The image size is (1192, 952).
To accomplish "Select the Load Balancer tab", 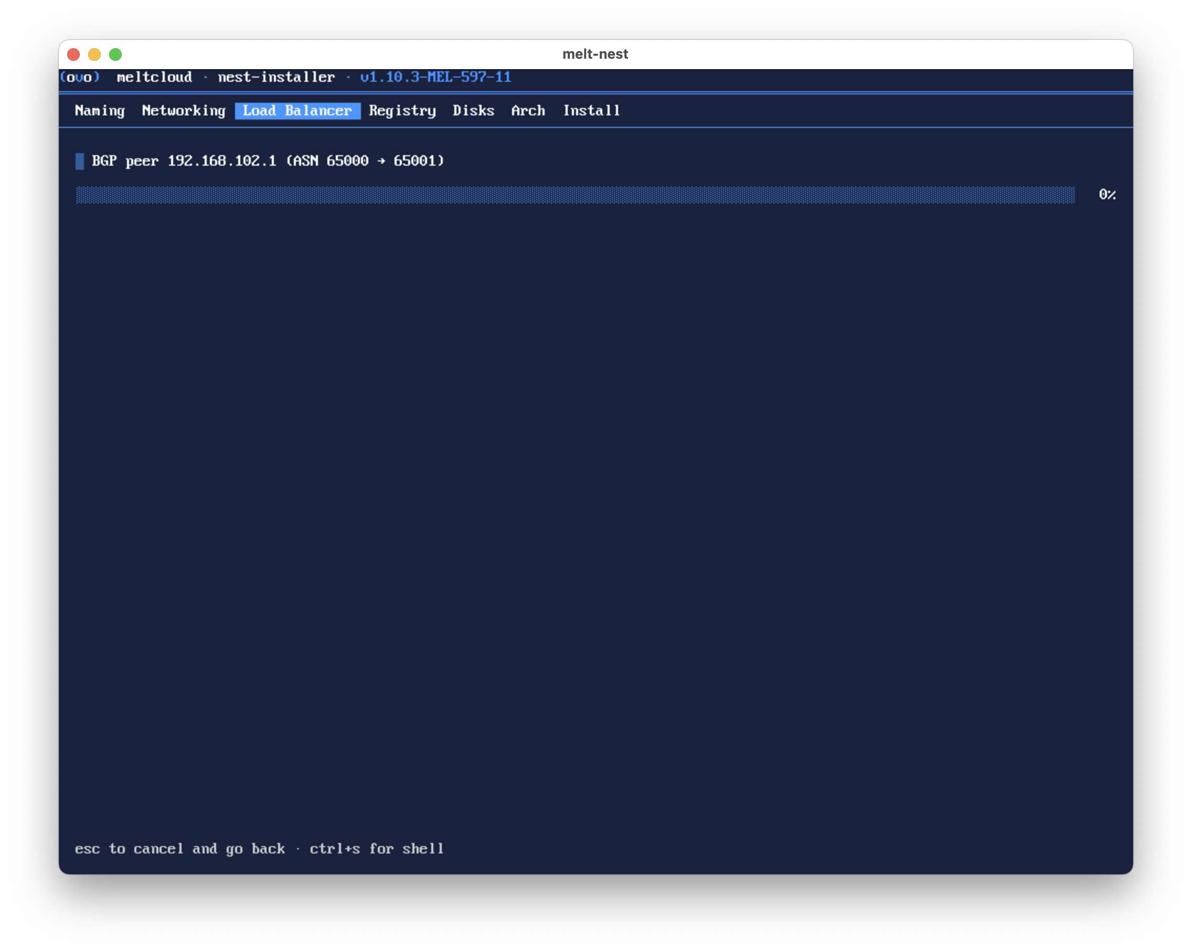I will [x=297, y=111].
